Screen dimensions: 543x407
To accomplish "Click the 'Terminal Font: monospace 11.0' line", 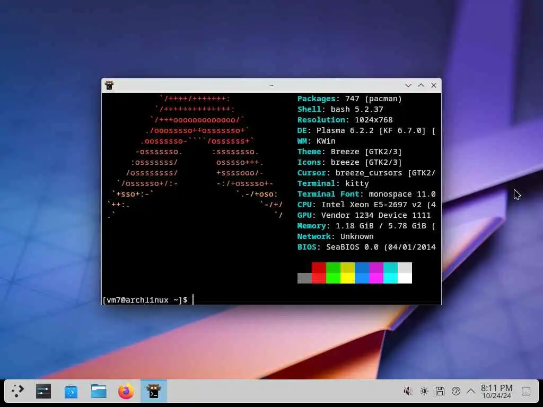I will pos(366,194).
